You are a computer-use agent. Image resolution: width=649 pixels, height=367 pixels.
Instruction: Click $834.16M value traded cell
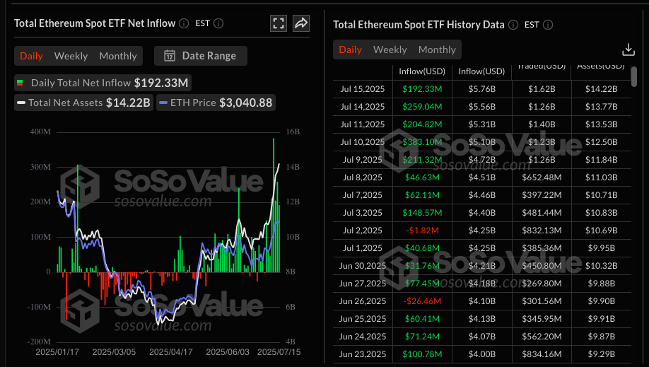pyautogui.click(x=542, y=354)
